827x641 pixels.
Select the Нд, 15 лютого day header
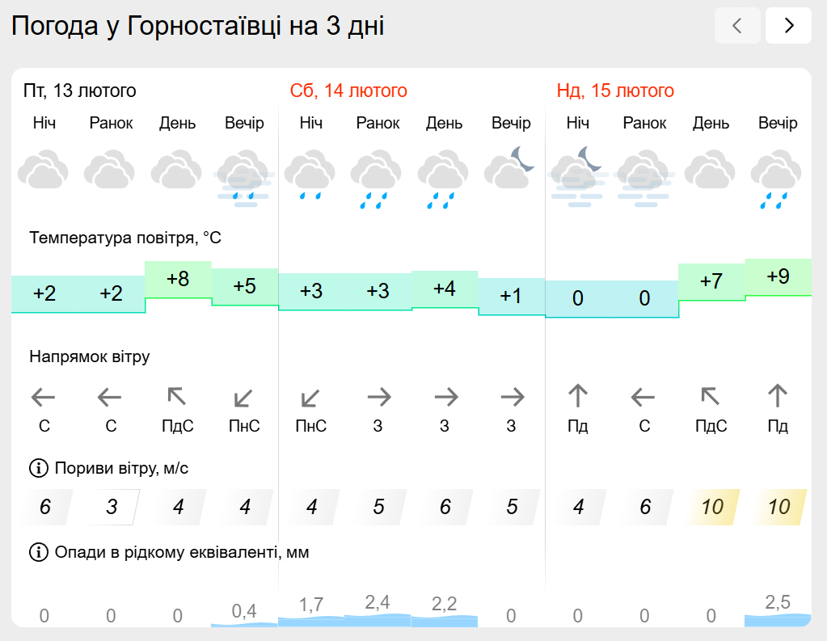[615, 91]
